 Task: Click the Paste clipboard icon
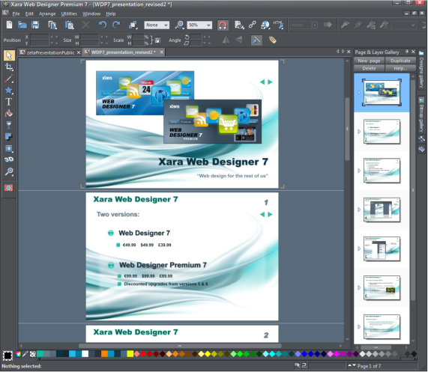pos(69,25)
